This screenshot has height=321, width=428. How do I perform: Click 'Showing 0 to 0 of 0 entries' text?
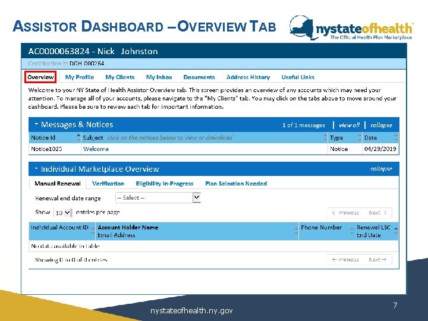(x=71, y=260)
